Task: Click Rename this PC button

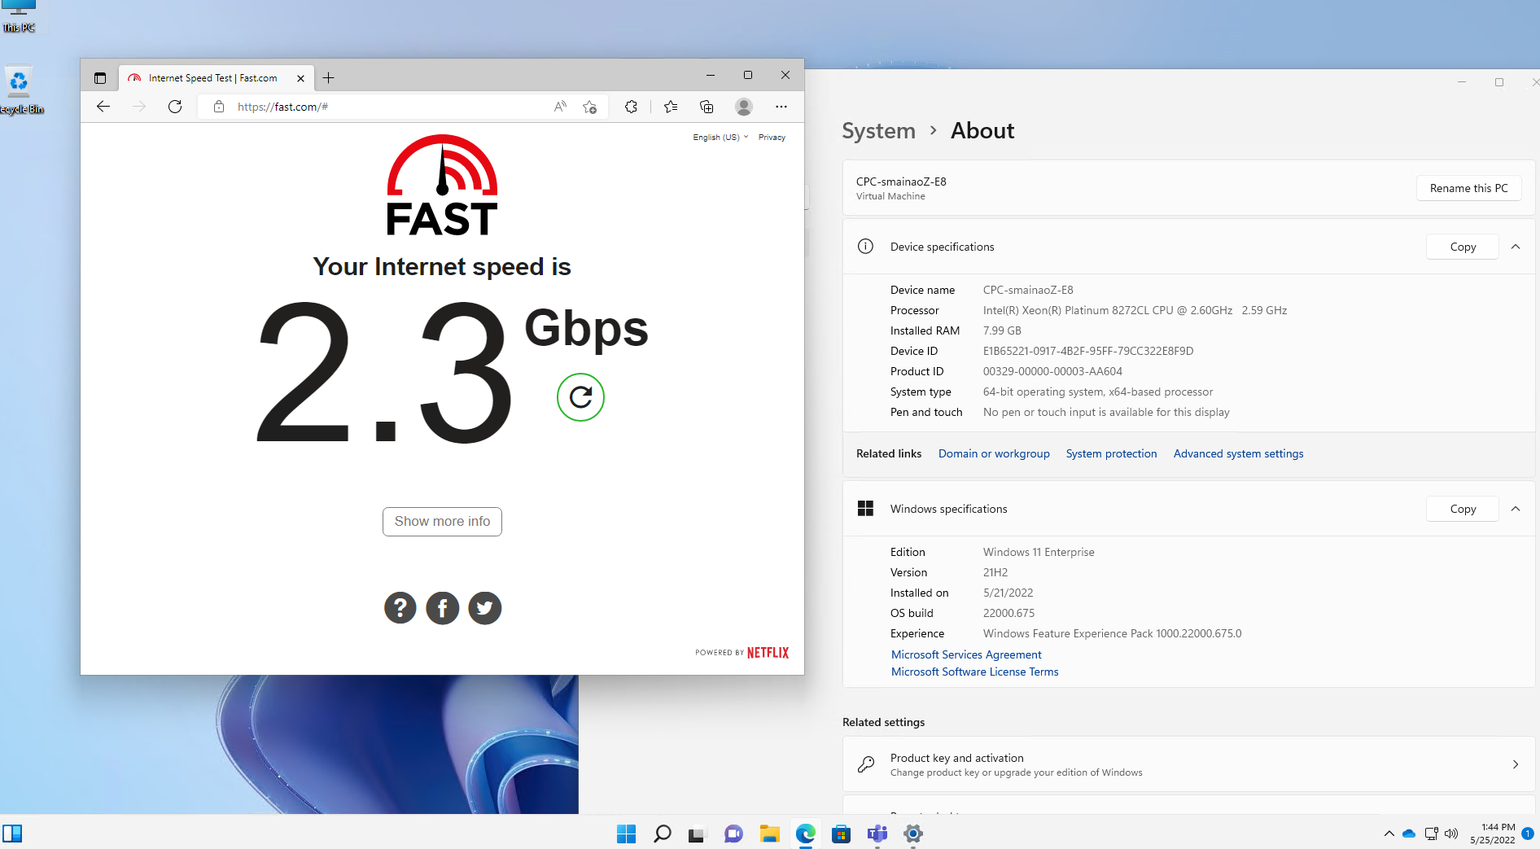Action: tap(1468, 188)
